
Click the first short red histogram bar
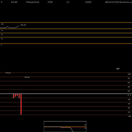13,96
